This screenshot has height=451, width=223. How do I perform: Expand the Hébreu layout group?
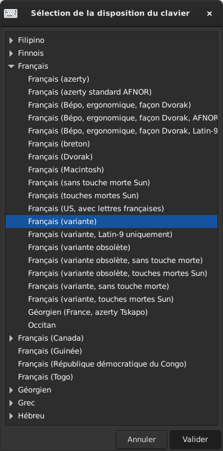click(x=11, y=416)
